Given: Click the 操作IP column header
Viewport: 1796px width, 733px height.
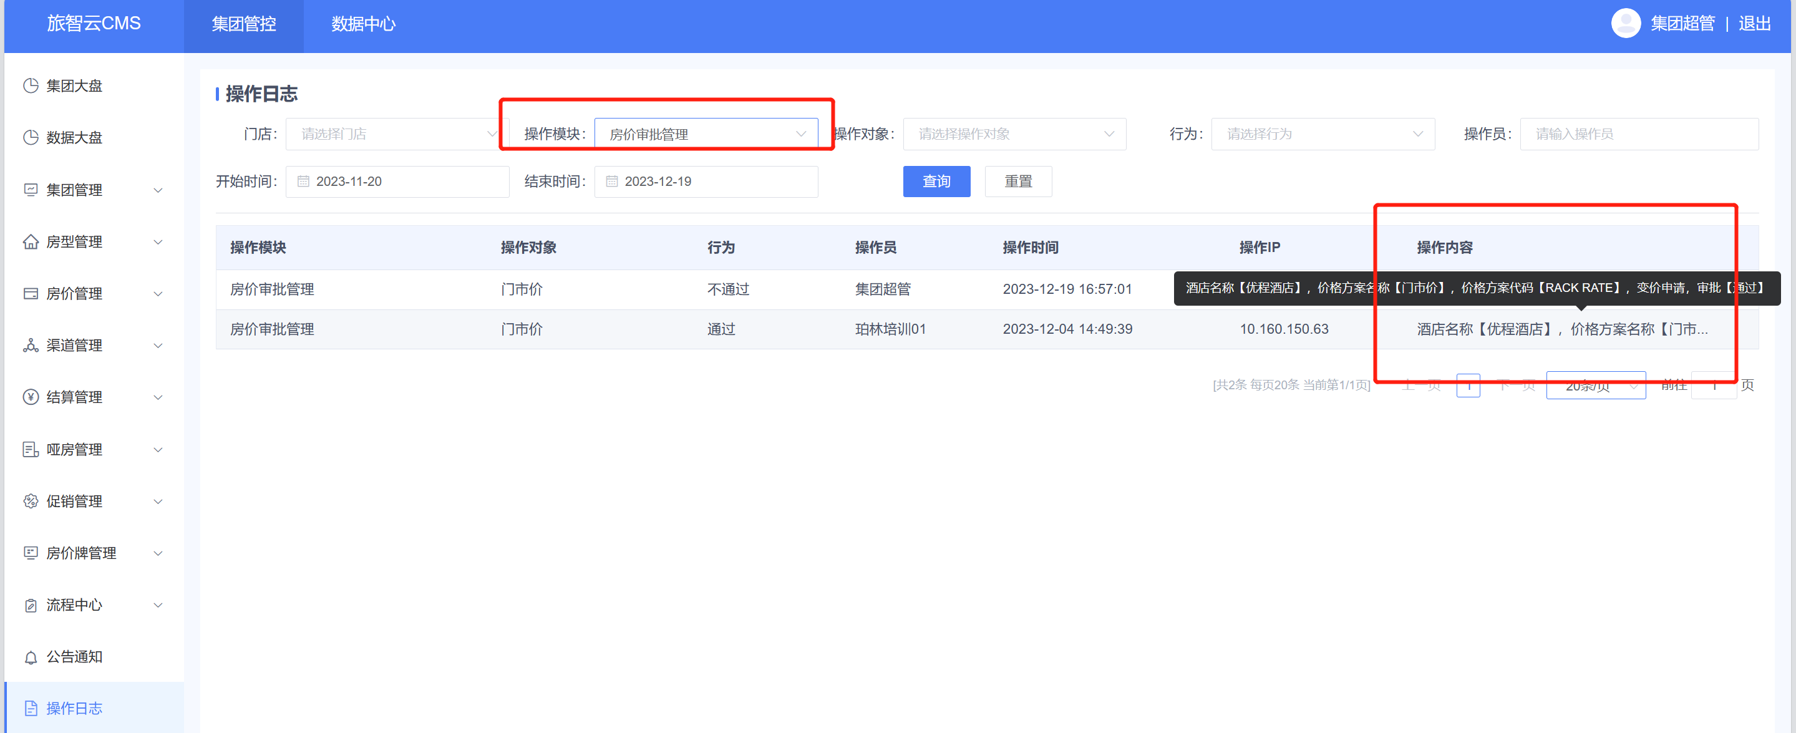Looking at the screenshot, I should (x=1259, y=248).
